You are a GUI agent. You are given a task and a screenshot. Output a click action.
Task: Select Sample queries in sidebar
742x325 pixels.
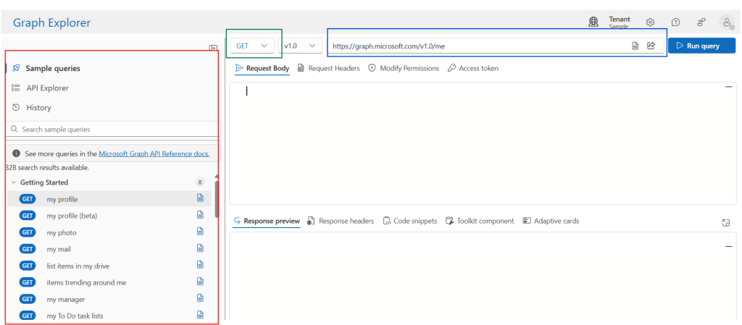[46, 69]
